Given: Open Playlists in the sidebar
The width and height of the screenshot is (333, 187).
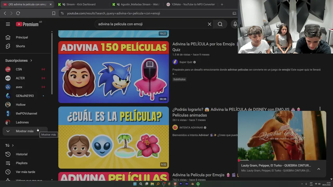Looking at the screenshot, I should pyautogui.click(x=25, y=163).
